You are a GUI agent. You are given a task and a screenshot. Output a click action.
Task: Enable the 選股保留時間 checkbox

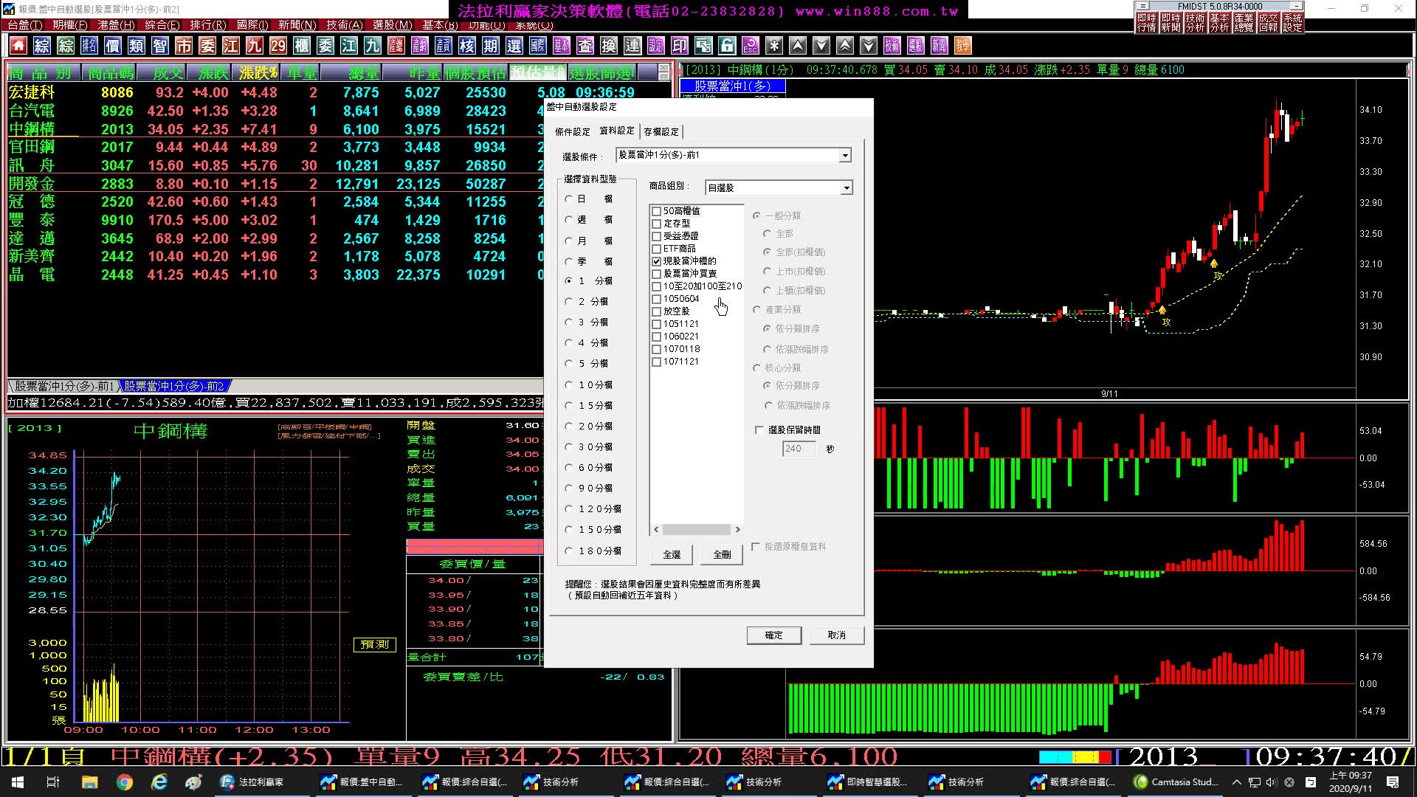pyautogui.click(x=759, y=430)
